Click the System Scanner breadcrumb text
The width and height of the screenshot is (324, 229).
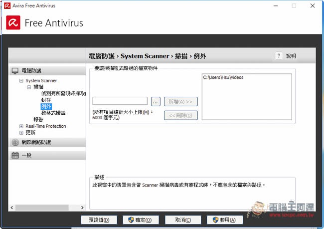145,56
